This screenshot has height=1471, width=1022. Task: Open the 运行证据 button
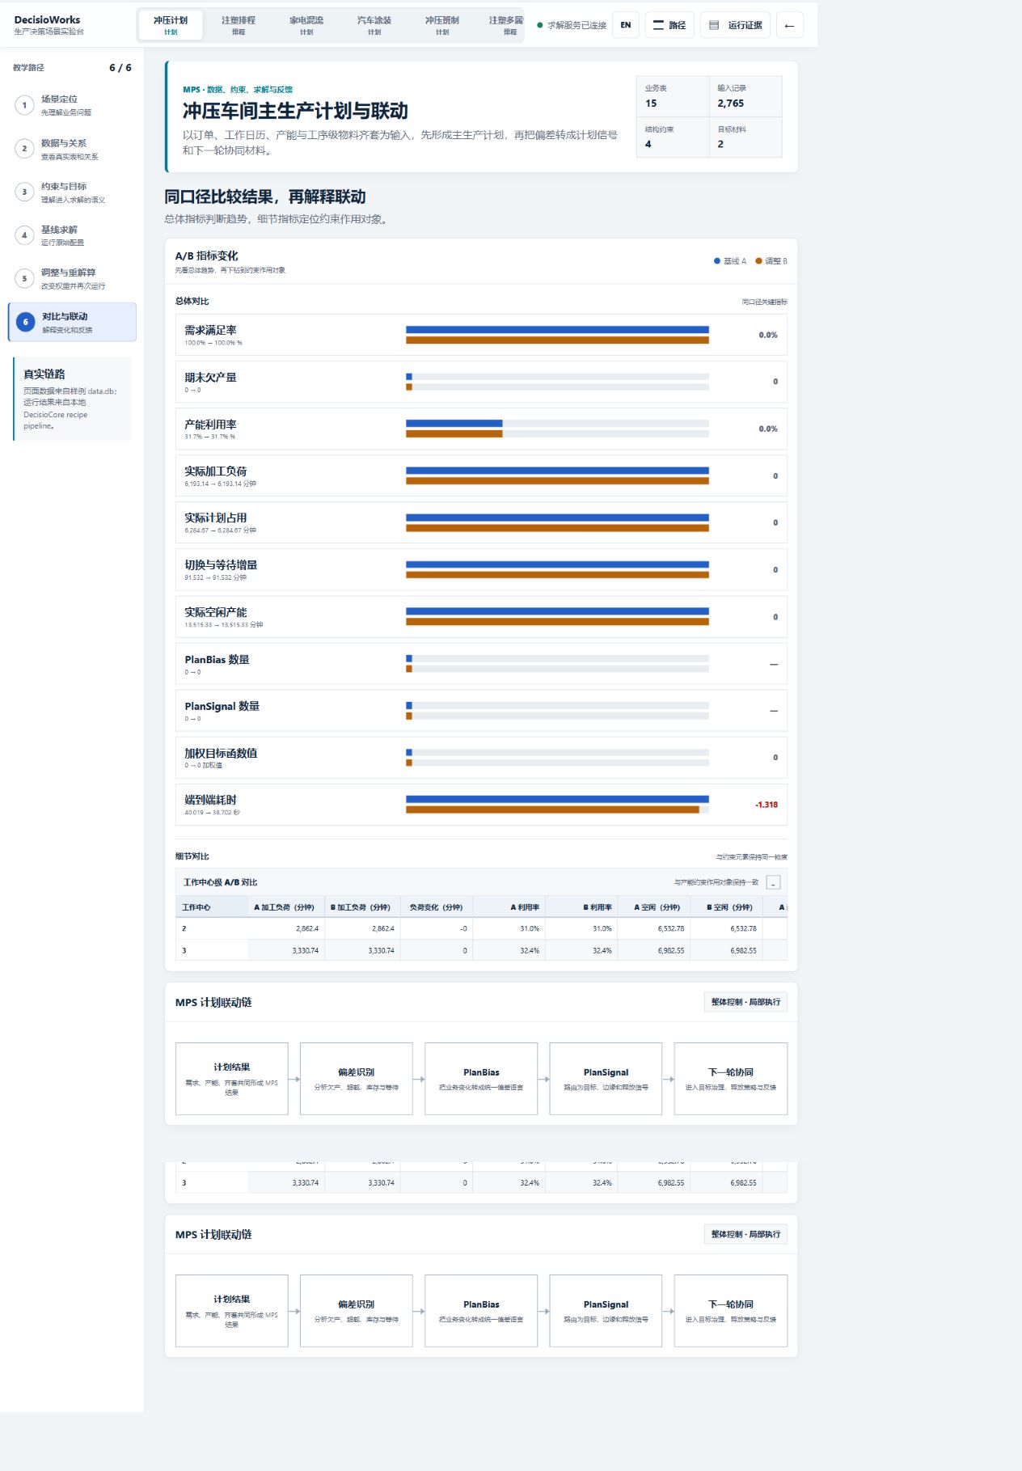coord(736,25)
